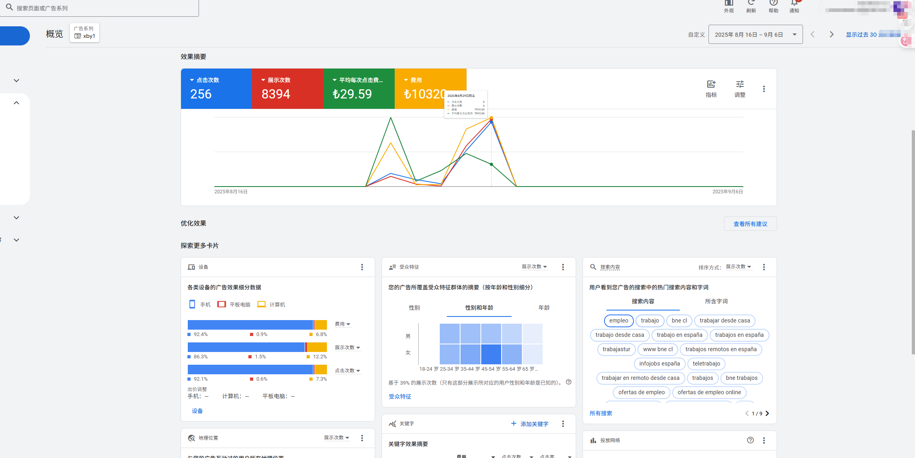This screenshot has height=458, width=915.
Task: Click help icon on 投放网络 card
Action: point(750,440)
